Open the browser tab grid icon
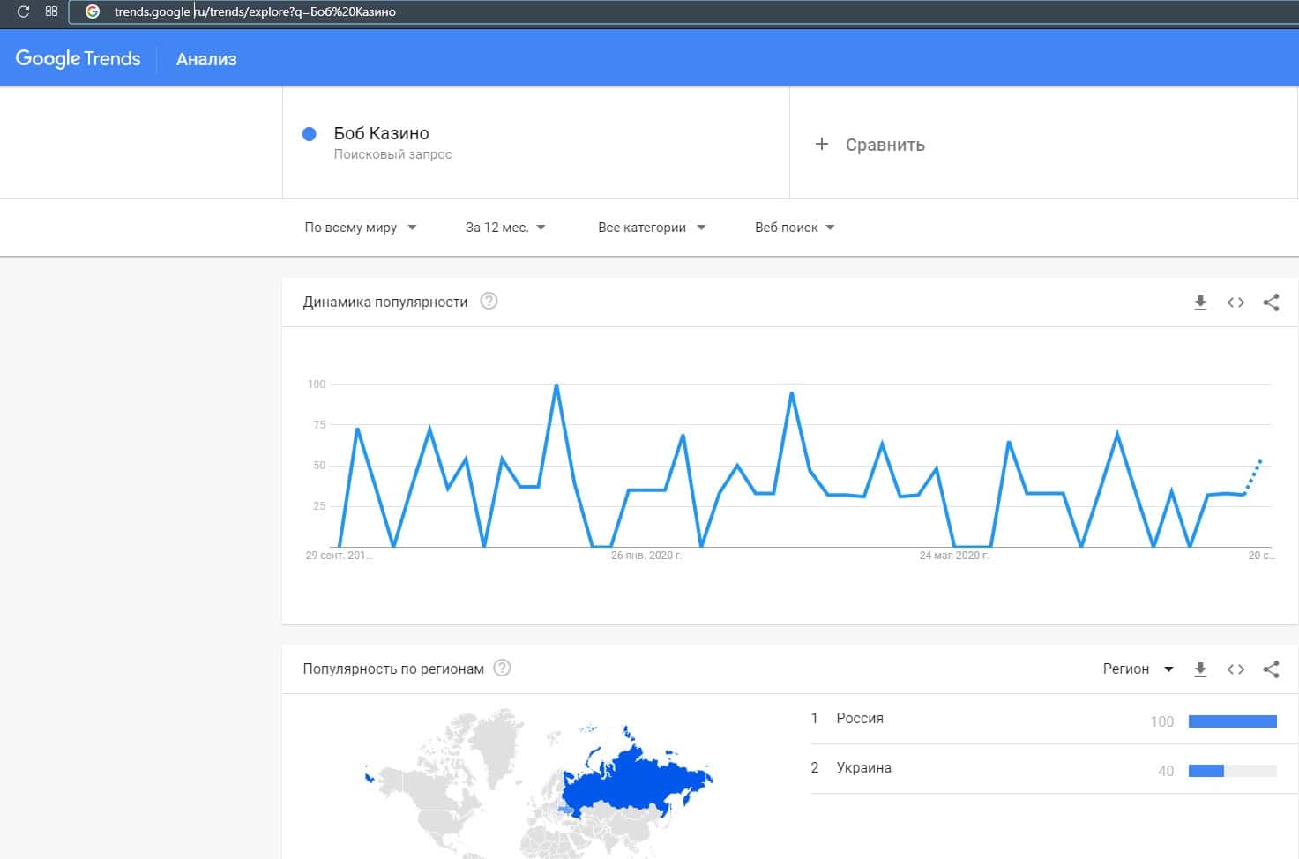The height and width of the screenshot is (859, 1299). pyautogui.click(x=51, y=11)
